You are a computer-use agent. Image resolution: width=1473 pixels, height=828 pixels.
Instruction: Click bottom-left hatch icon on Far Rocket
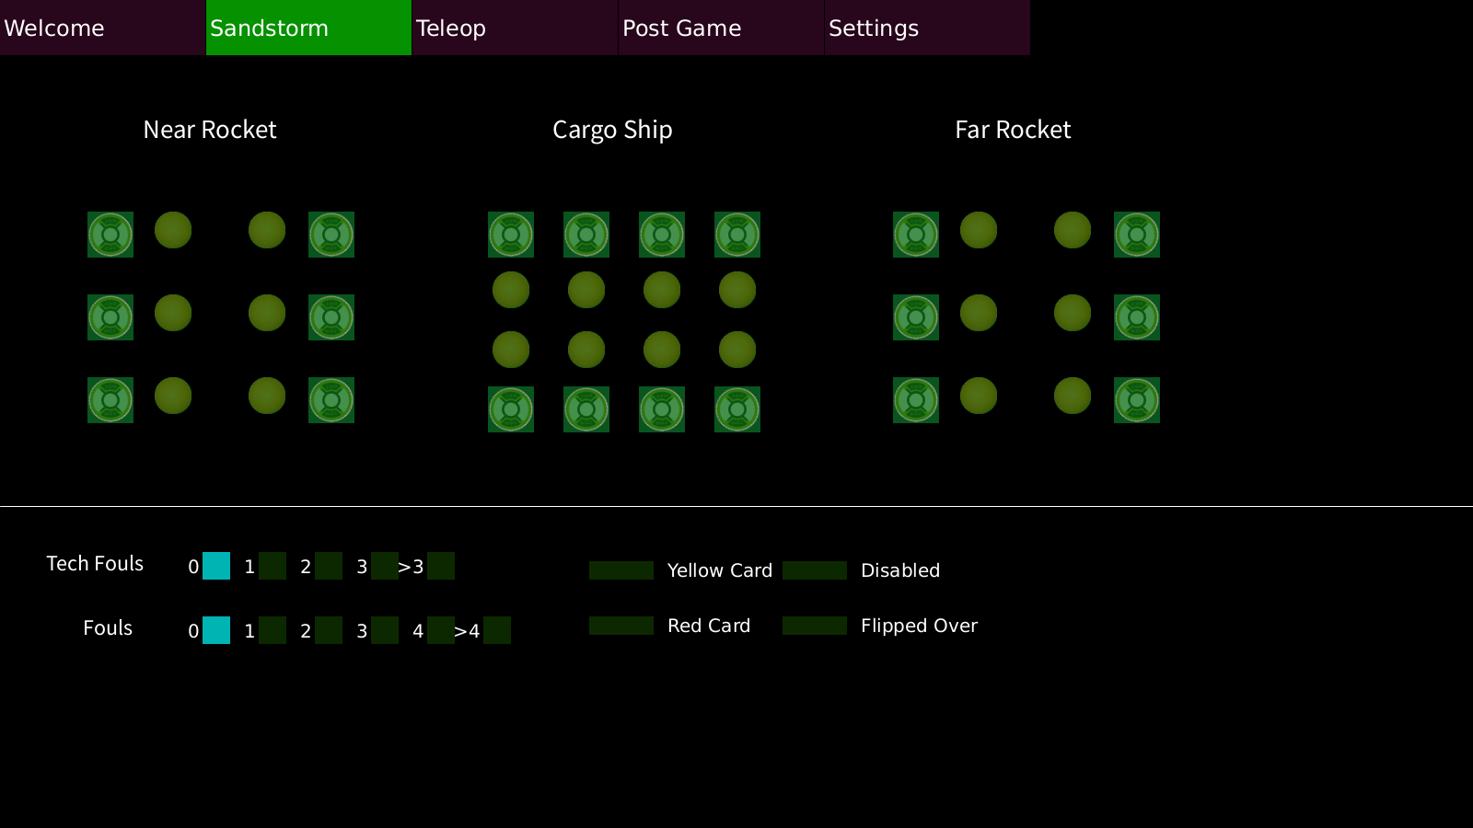(916, 400)
